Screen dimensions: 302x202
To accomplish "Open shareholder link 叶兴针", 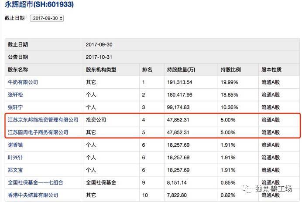I will (x=15, y=158).
